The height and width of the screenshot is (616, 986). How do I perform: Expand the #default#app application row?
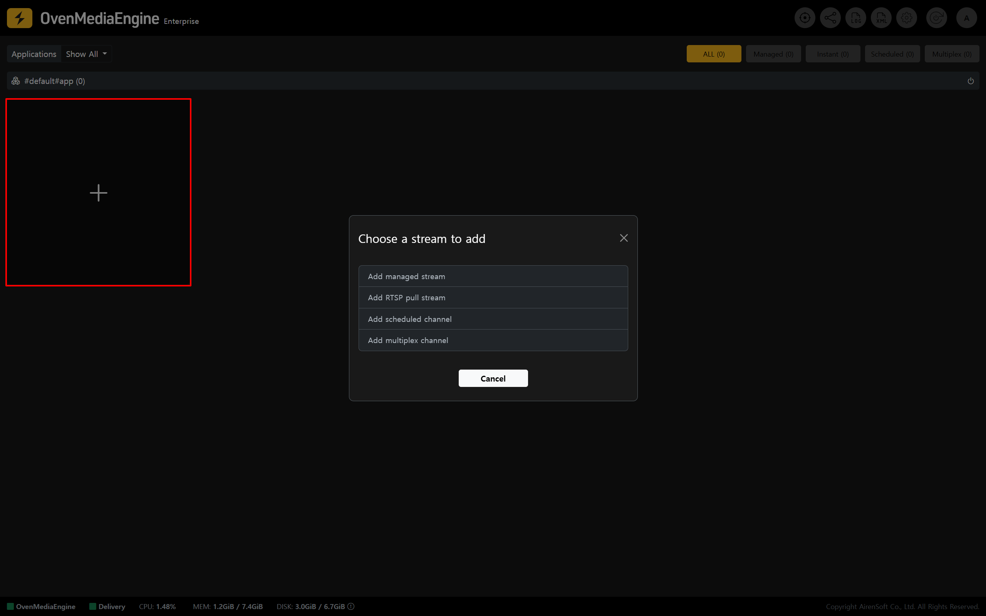(55, 81)
